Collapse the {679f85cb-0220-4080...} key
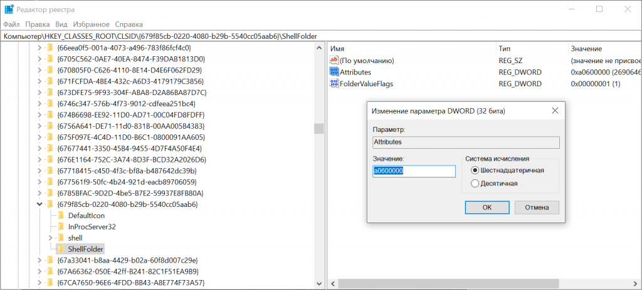642x290 pixels. (40, 204)
